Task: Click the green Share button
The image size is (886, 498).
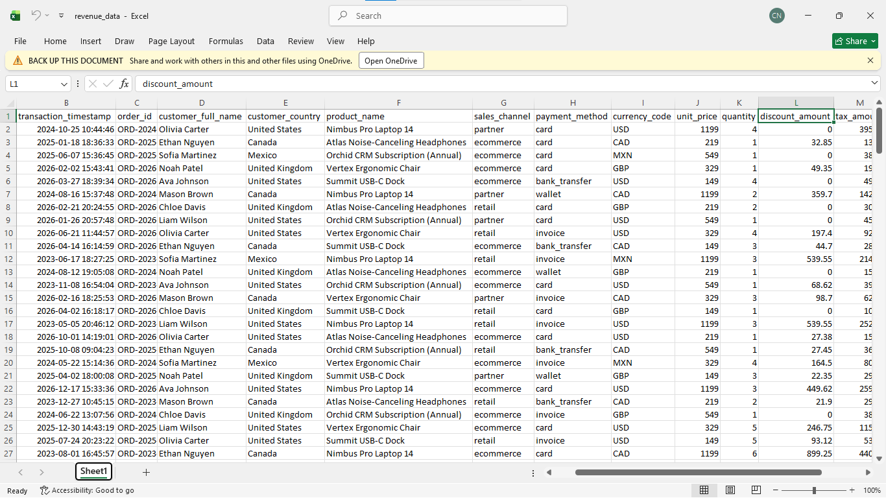Action: pyautogui.click(x=855, y=41)
